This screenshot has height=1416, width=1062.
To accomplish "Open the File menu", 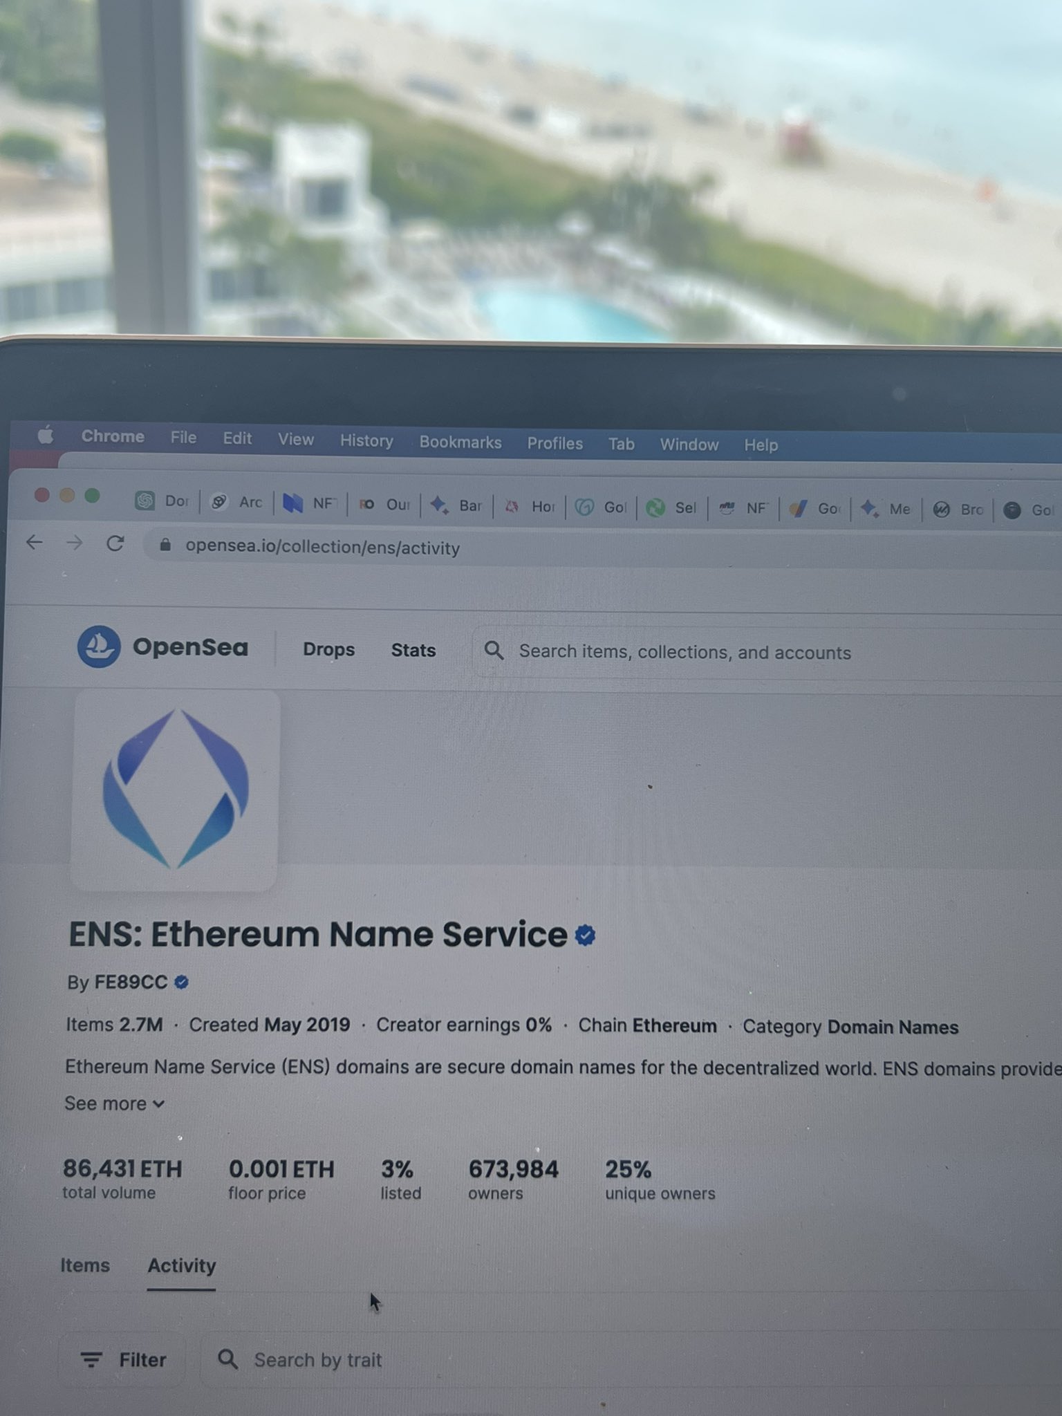I will [x=183, y=438].
